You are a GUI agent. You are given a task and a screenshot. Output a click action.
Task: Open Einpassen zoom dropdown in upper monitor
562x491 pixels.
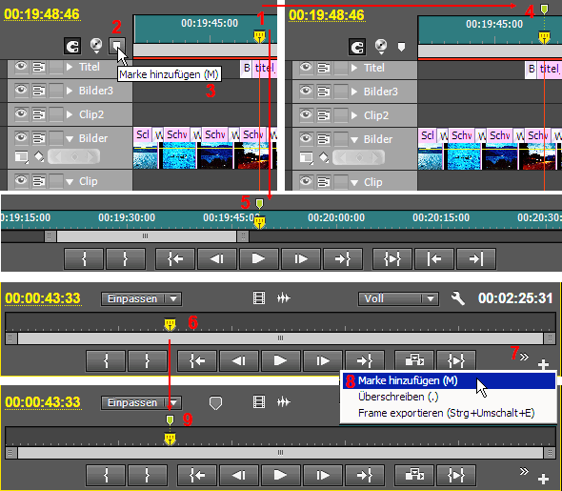pos(141,298)
